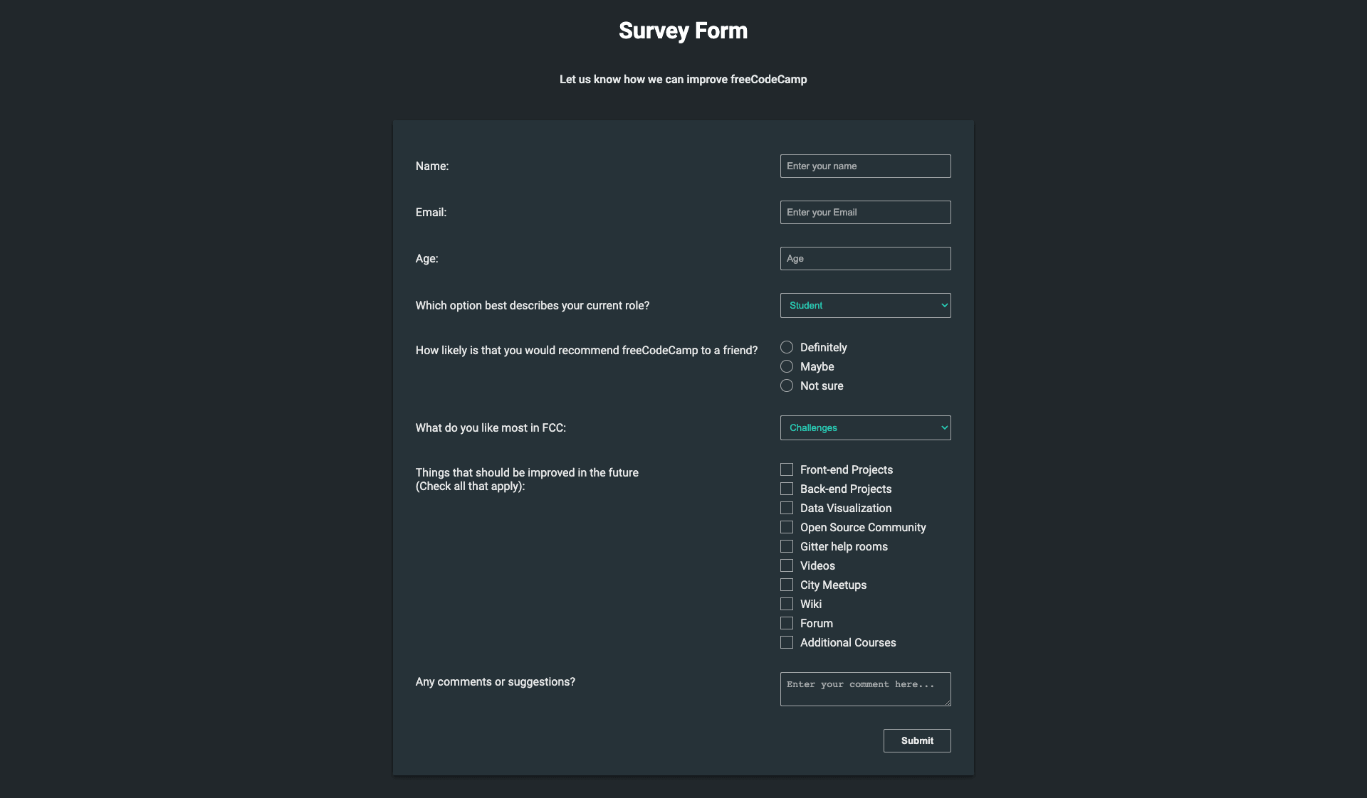The image size is (1367, 798).
Task: Check the Open Source Community box
Action: [787, 527]
